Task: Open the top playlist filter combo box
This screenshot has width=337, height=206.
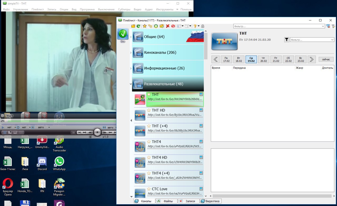Action: tap(279, 26)
